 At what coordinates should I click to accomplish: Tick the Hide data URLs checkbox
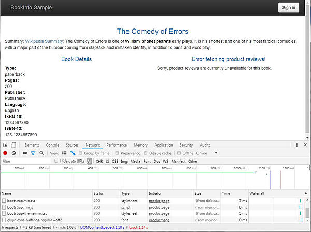click(56, 161)
